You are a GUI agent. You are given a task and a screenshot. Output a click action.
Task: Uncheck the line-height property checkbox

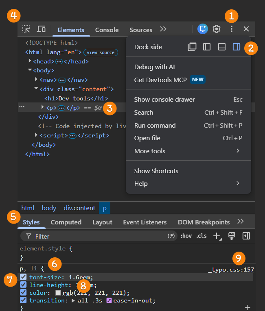click(23, 285)
